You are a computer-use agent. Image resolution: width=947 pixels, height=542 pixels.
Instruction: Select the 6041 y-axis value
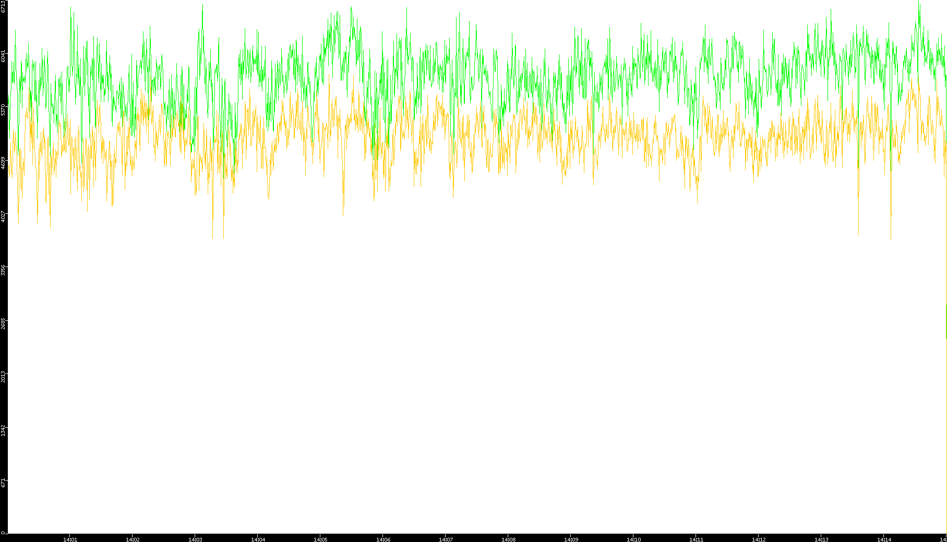tap(4, 56)
